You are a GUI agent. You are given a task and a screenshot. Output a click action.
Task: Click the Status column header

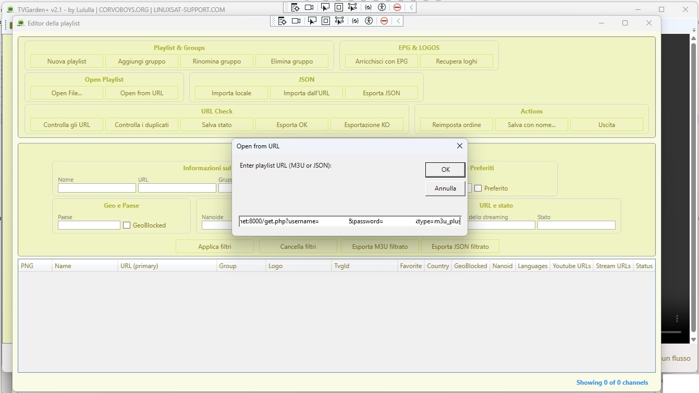(x=644, y=266)
